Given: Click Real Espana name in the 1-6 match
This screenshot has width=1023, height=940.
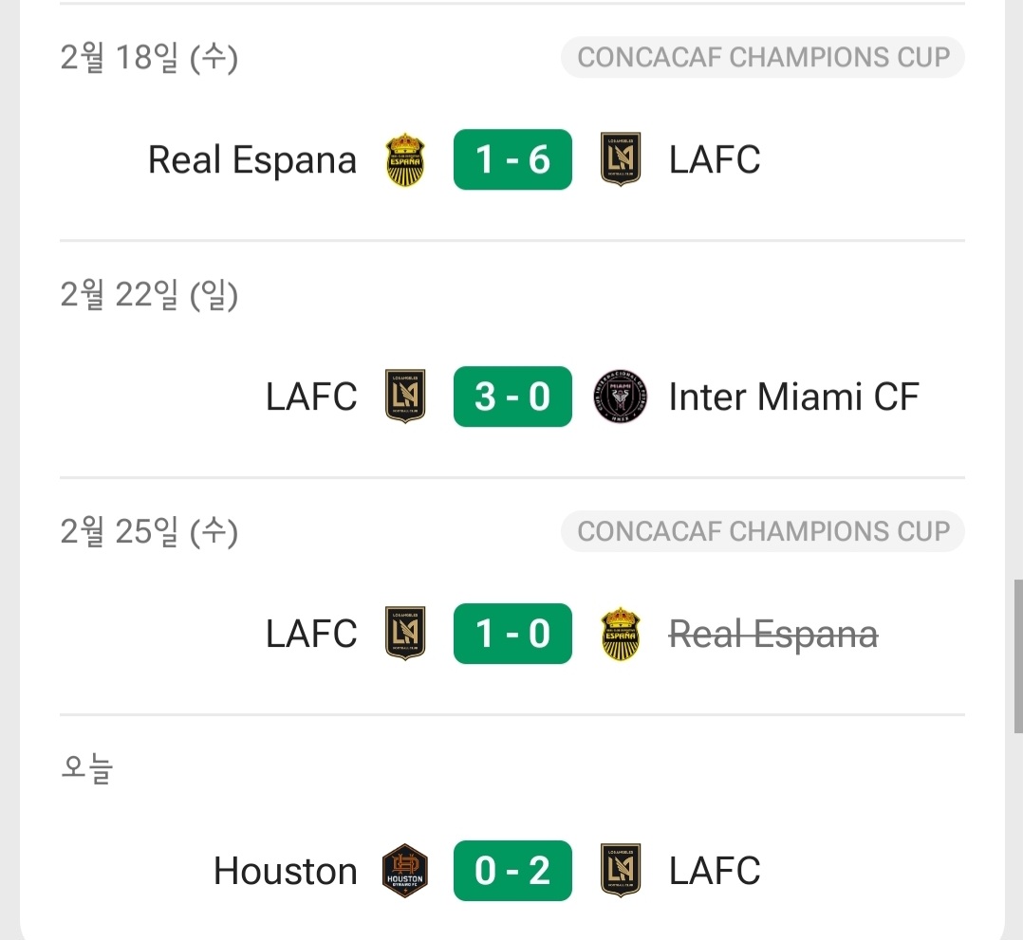Looking at the screenshot, I should [x=252, y=159].
